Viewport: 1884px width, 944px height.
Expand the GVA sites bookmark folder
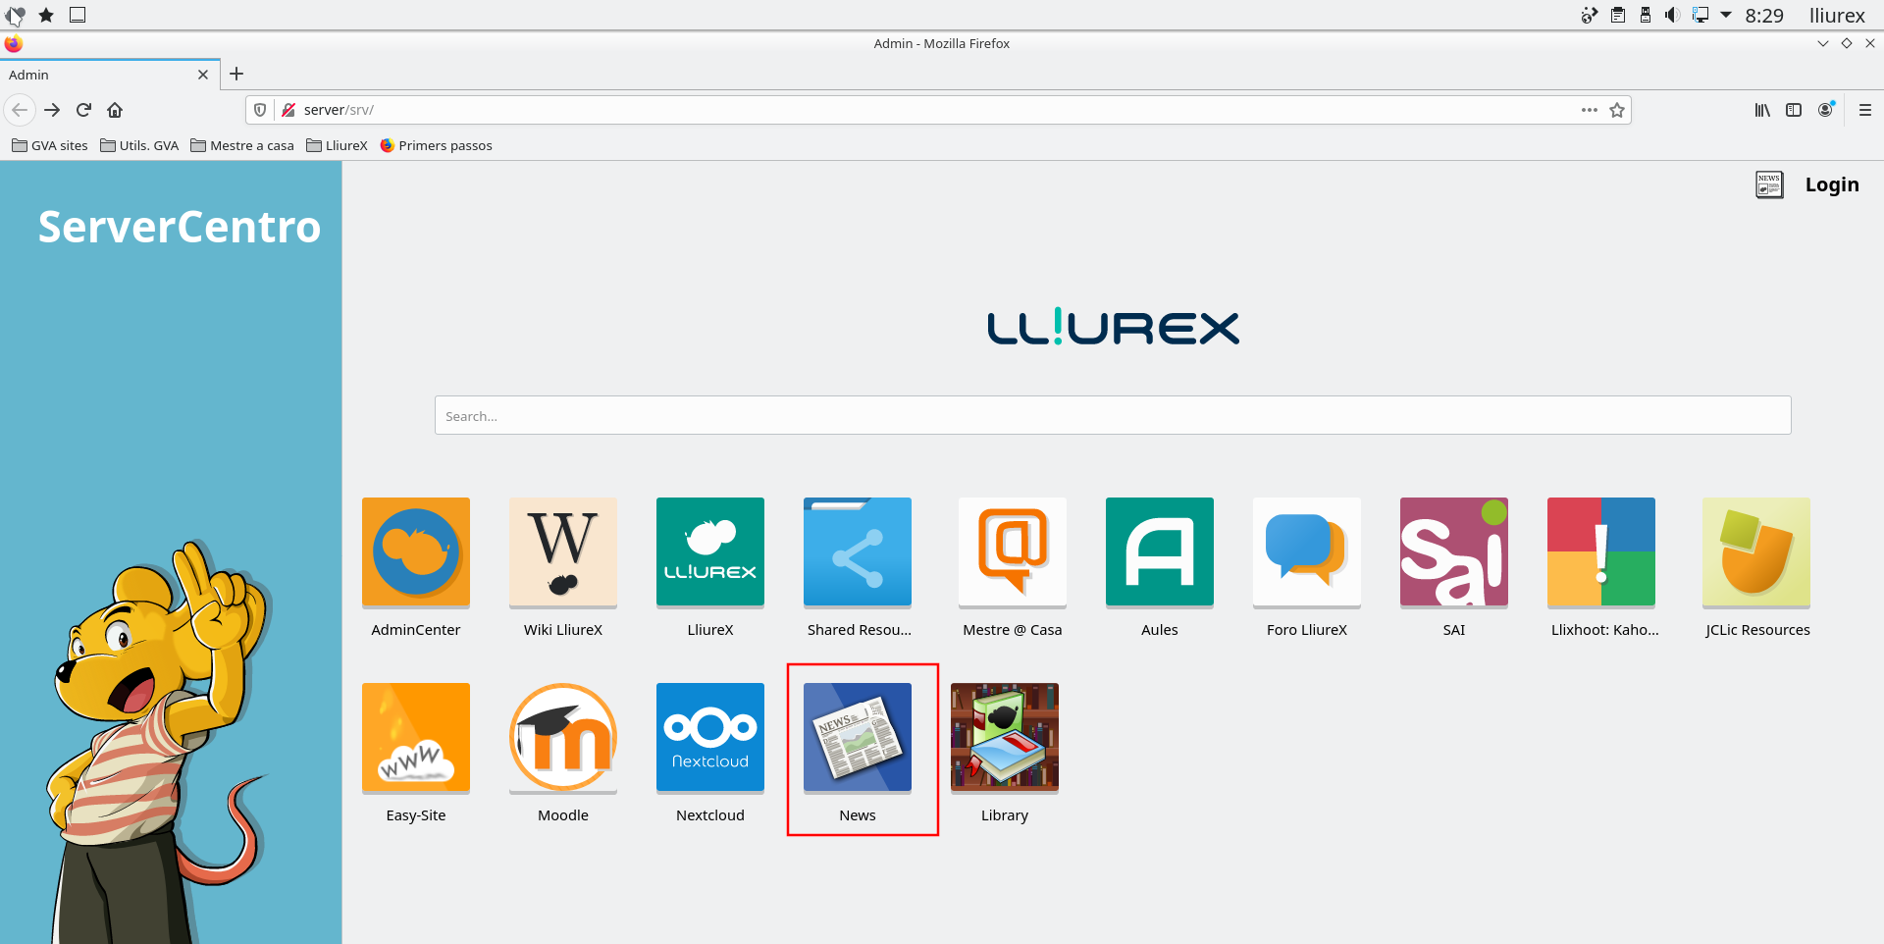pos(50,145)
